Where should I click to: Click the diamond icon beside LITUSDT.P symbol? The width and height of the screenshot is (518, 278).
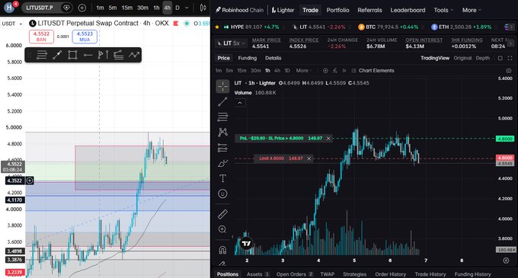(x=66, y=8)
